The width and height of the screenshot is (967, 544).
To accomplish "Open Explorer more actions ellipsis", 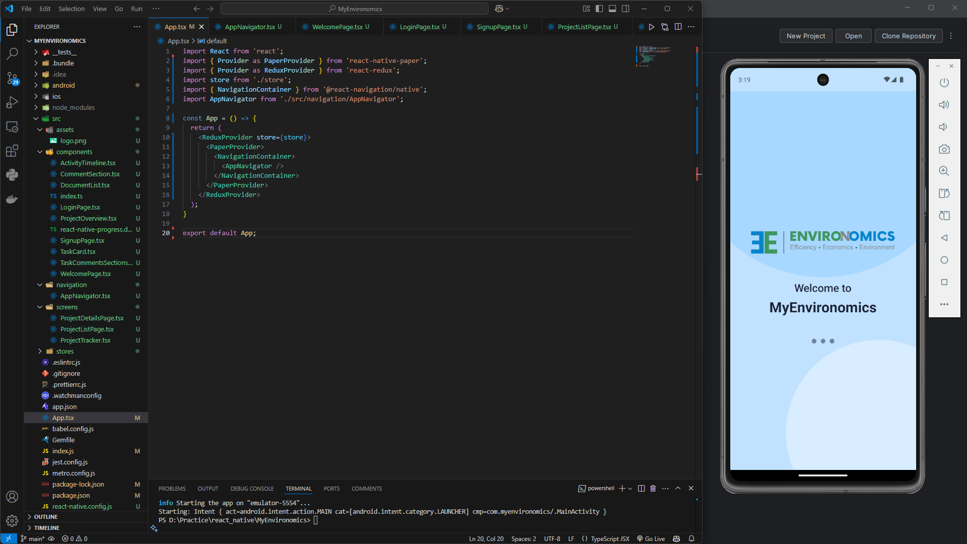I will click(137, 27).
